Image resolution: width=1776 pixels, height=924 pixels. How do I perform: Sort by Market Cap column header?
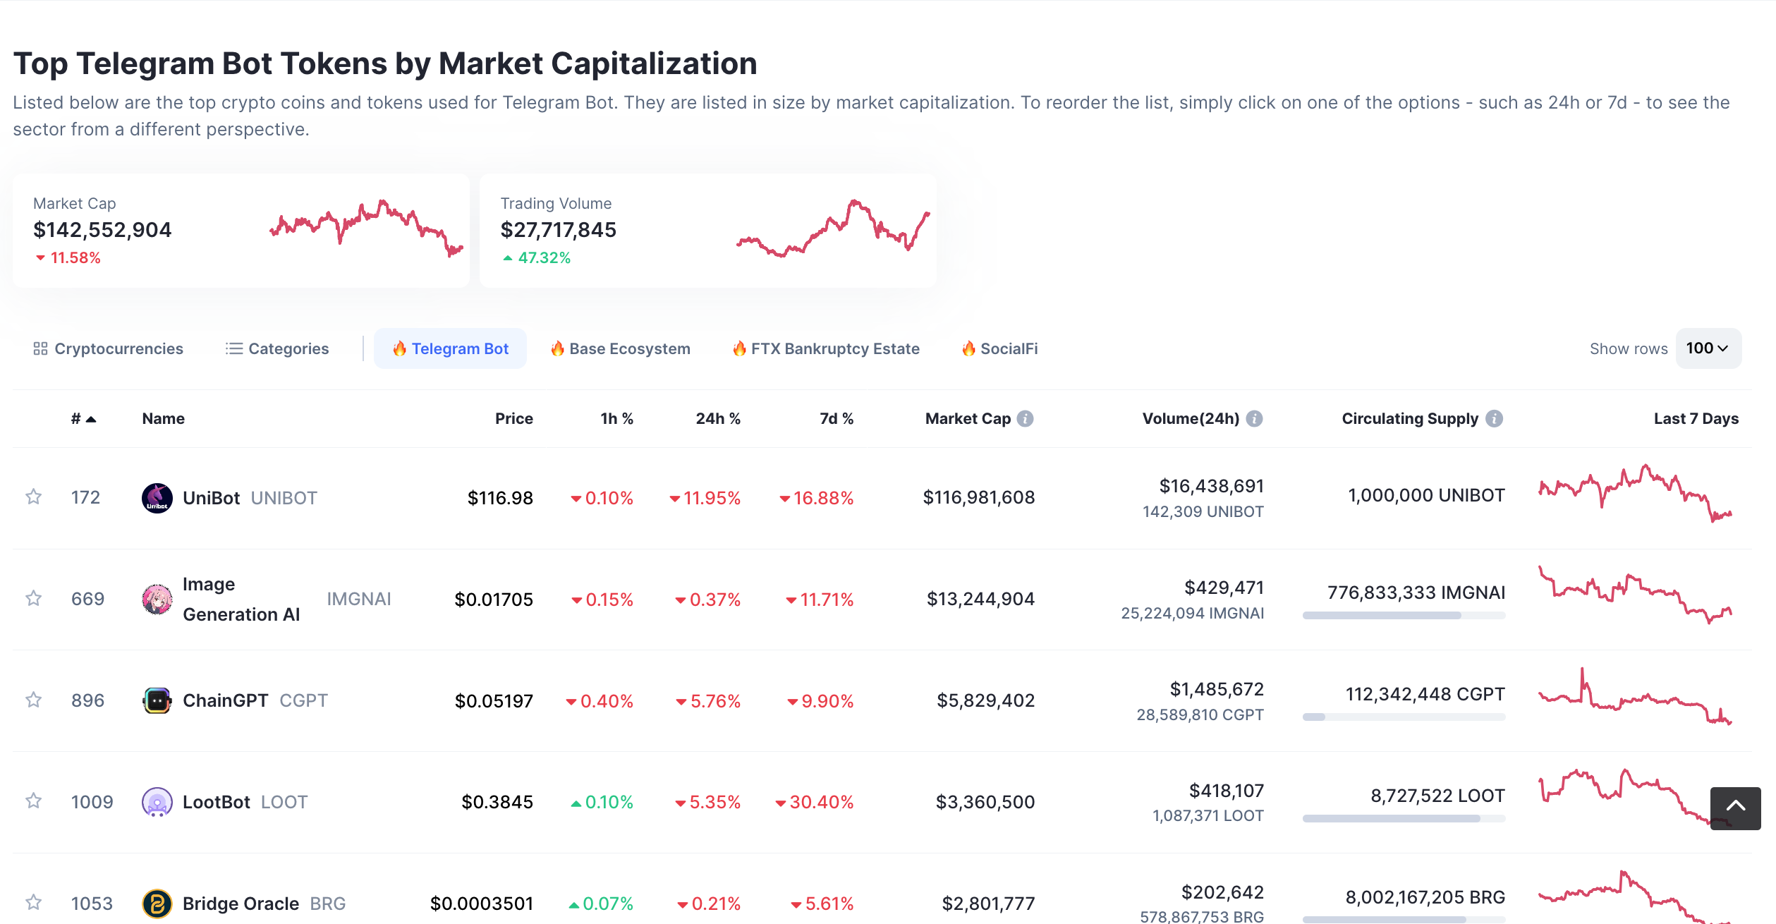click(968, 419)
